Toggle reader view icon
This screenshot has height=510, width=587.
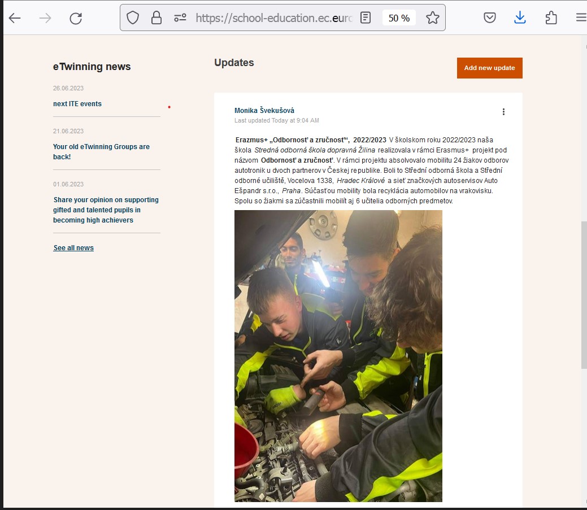pyautogui.click(x=366, y=18)
